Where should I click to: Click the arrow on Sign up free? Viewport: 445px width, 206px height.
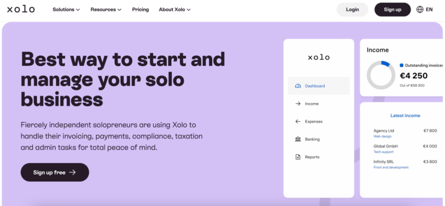(x=73, y=172)
